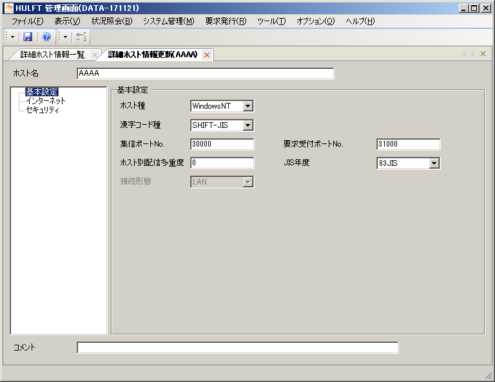Select インターネット in the tree
Screen dimensions: 495x382
(x=46, y=101)
